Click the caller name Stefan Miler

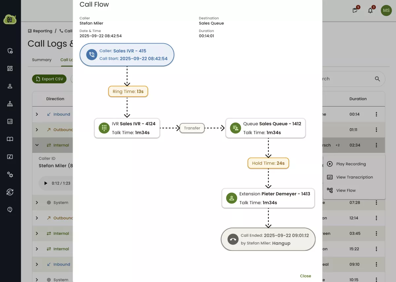(x=91, y=23)
